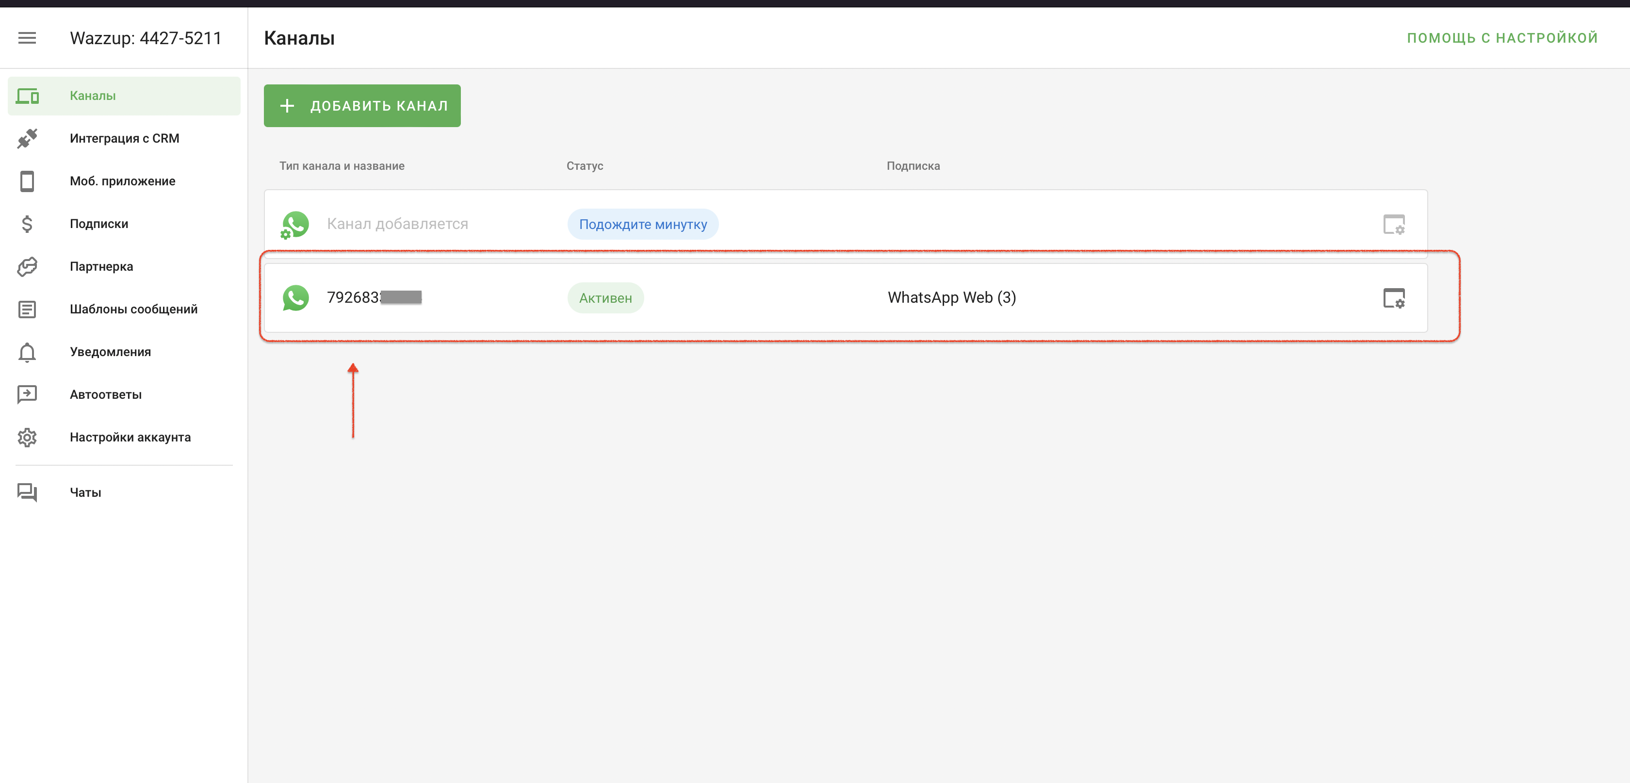Click the Уведомления bell icon

[27, 352]
